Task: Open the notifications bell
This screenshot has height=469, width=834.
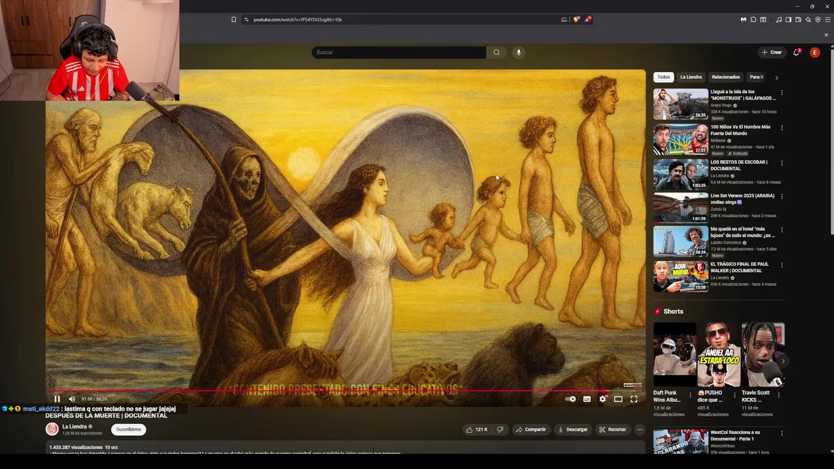Action: [796, 52]
